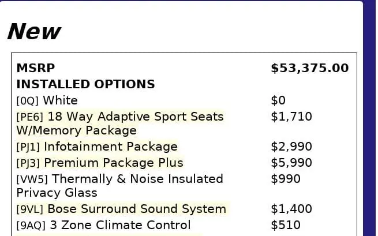The height and width of the screenshot is (236, 378).
Task: Select Thermally & Noise Insulated Privacy Glass
Action: 133,179
